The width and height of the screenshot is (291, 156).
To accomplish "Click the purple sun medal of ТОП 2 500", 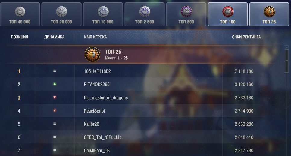I will click(145, 12).
